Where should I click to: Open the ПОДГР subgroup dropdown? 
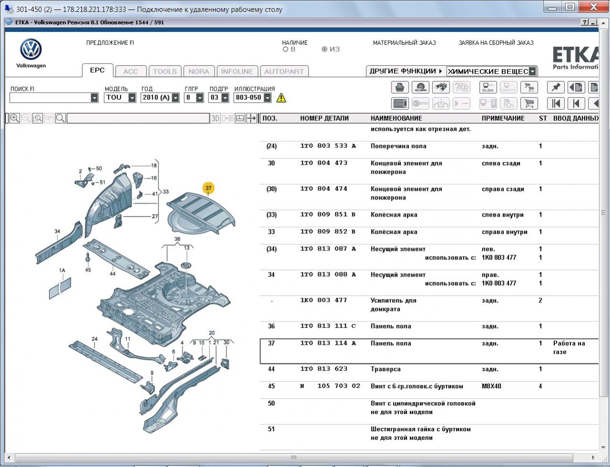224,98
